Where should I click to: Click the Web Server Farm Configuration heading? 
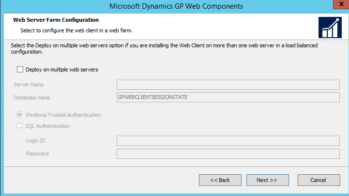tap(55, 20)
